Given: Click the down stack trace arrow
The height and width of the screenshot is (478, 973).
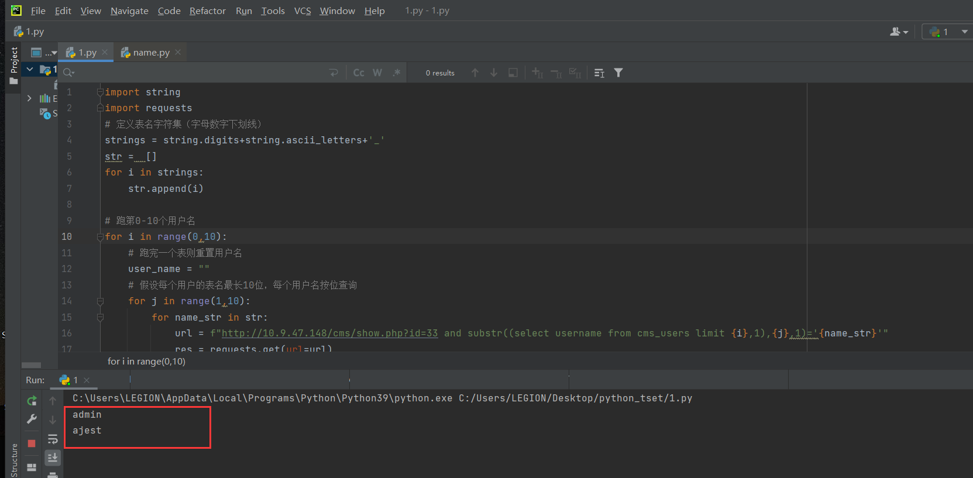Looking at the screenshot, I should click(x=53, y=419).
